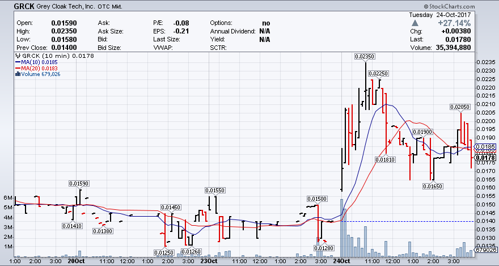Click the blue MA(10) legend line marker
The image size is (499, 266).
click(18, 62)
